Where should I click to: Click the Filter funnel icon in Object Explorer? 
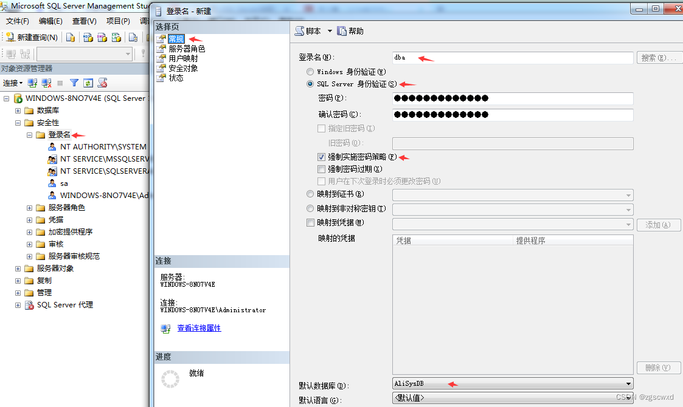[x=74, y=83]
